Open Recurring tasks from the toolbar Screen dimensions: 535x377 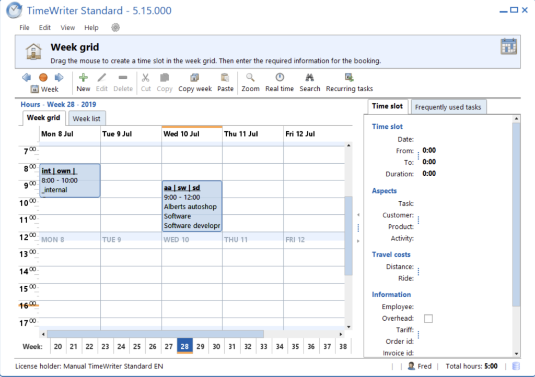(x=349, y=78)
